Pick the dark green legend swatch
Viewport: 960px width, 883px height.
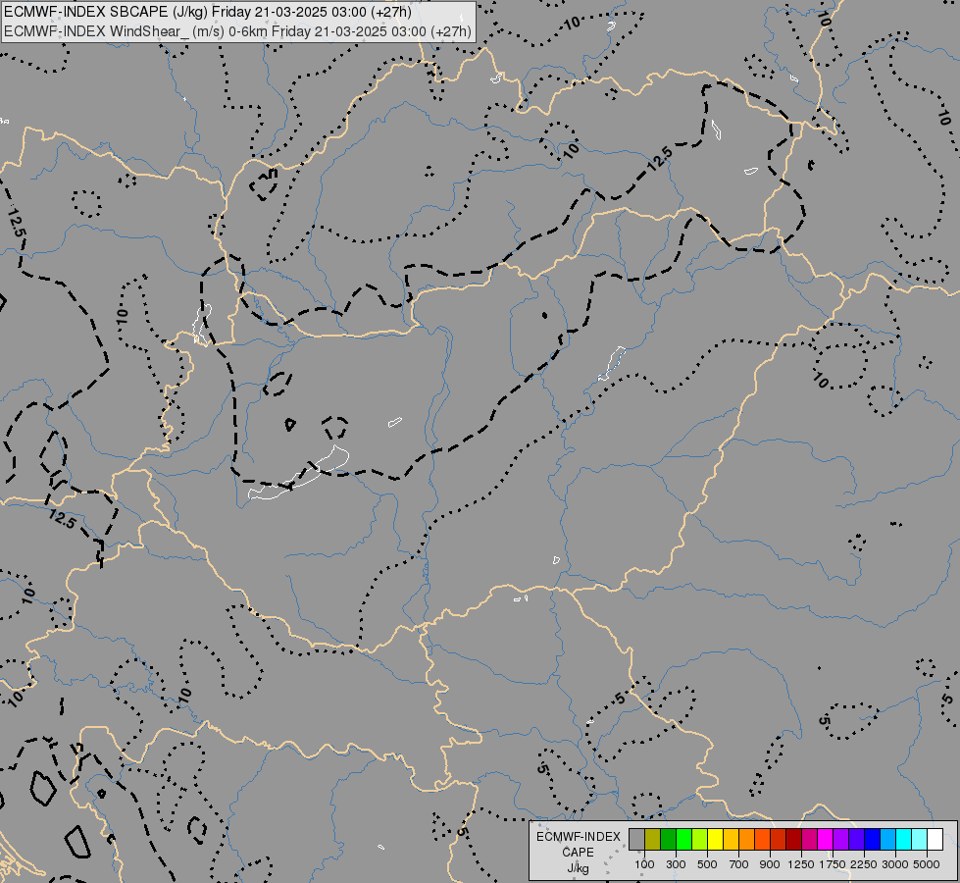[669, 840]
